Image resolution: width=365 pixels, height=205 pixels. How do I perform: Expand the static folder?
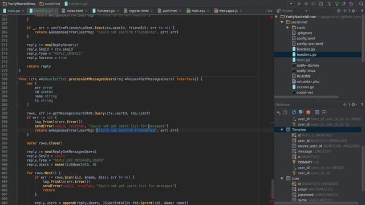coord(287,27)
